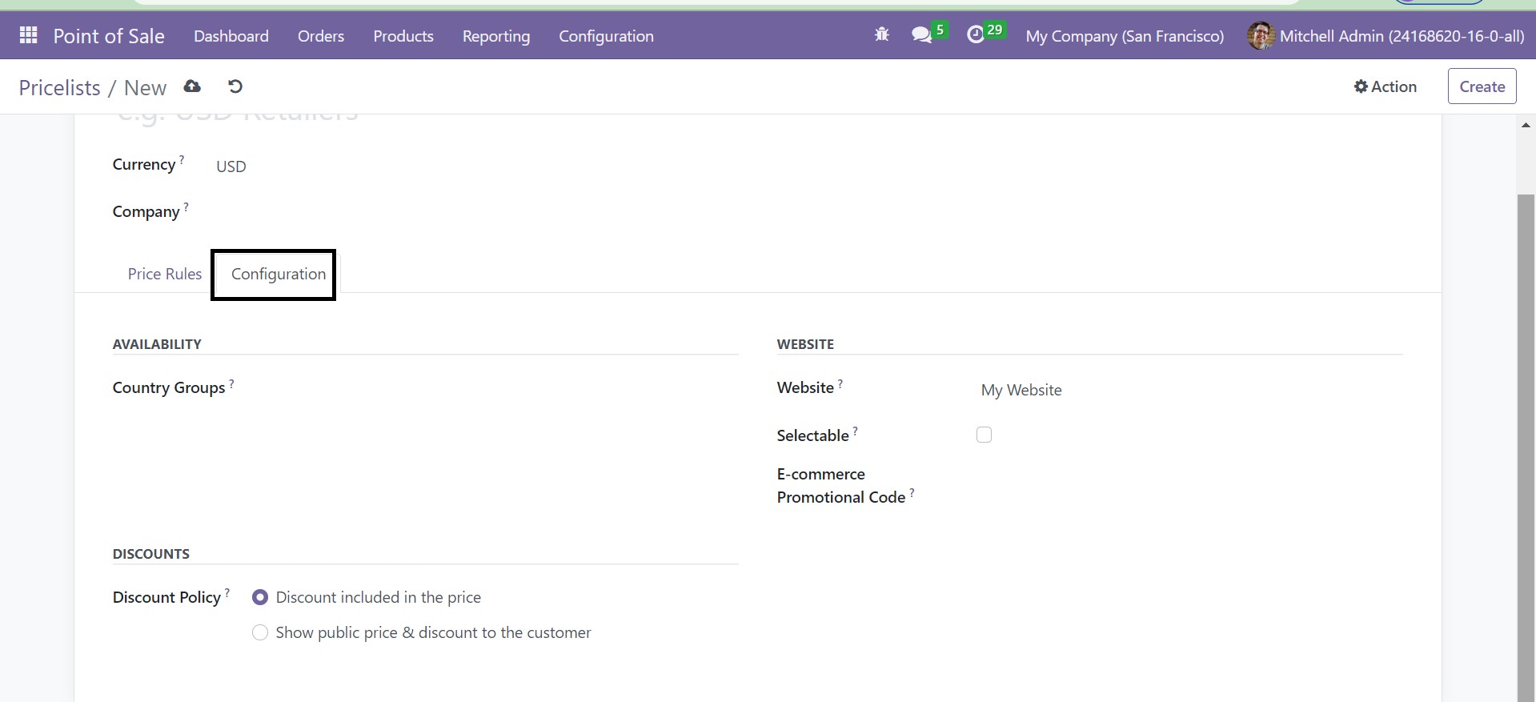This screenshot has height=702, width=1536.
Task: Enable the Selectable checkbox
Action: tap(984, 435)
